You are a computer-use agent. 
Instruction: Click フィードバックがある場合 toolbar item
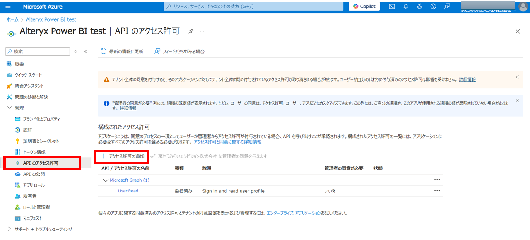point(179,52)
